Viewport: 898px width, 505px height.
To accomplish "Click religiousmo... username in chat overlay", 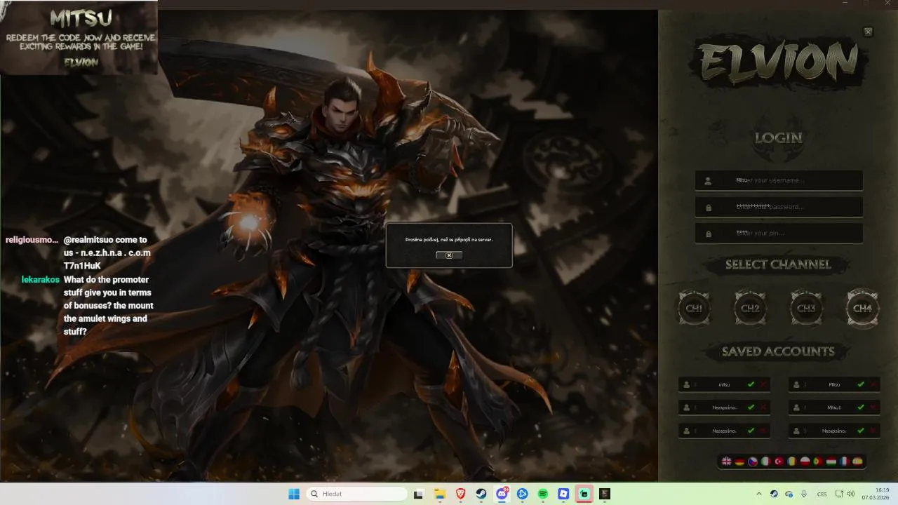I will (32, 240).
